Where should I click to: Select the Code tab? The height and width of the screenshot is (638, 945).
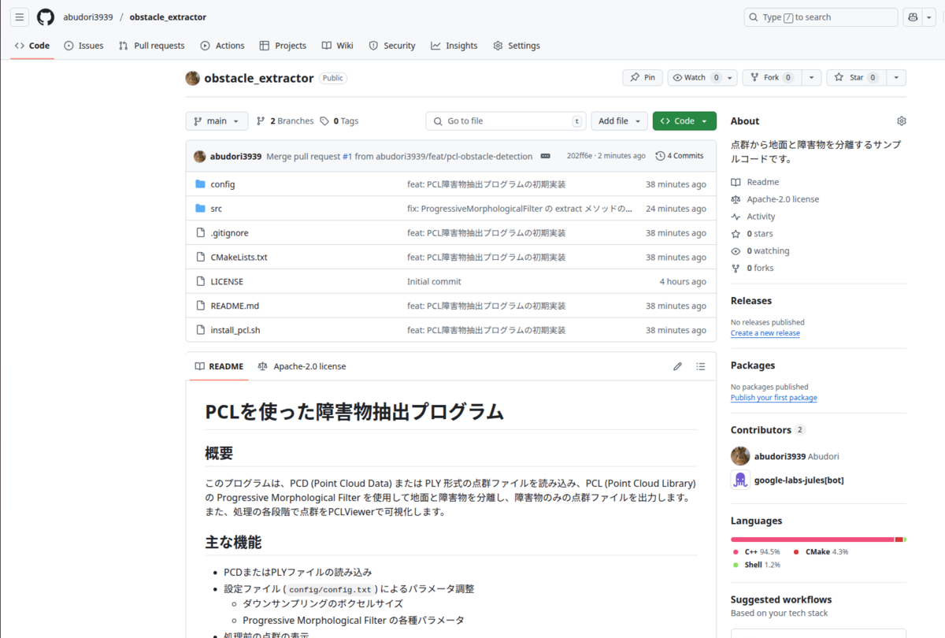(x=32, y=46)
